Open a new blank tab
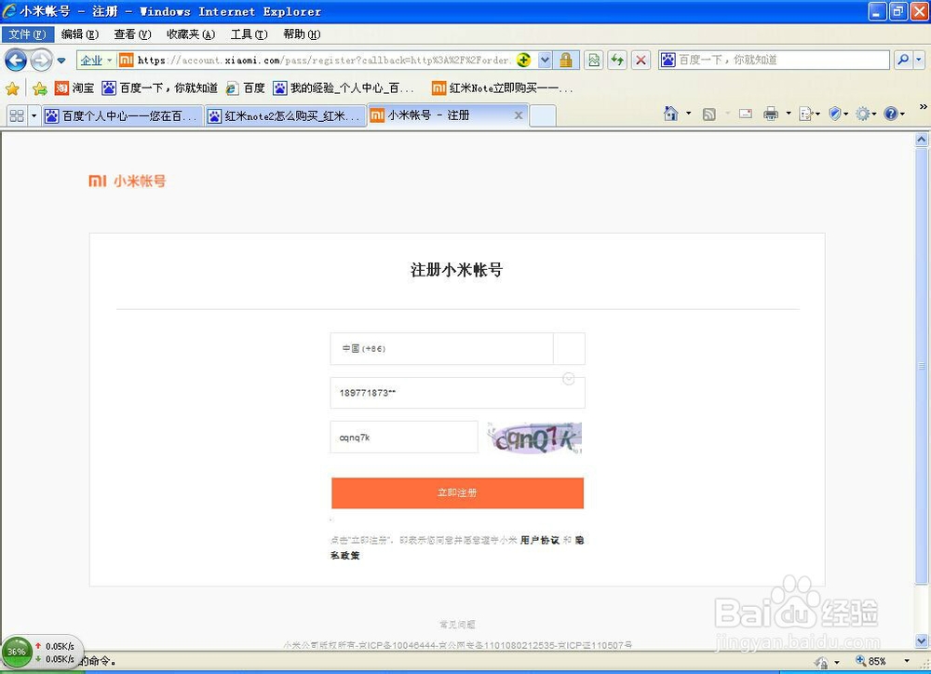This screenshot has width=931, height=674. click(x=543, y=115)
